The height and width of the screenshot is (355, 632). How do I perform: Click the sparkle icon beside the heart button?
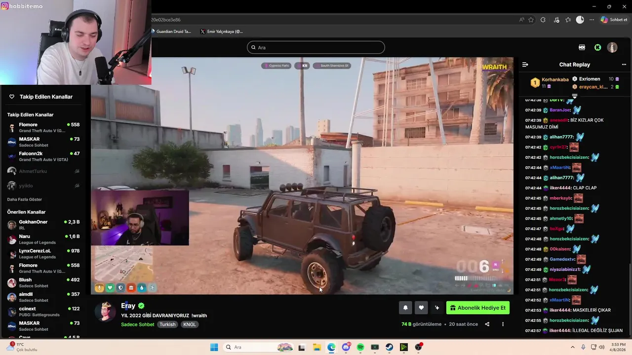coord(437,308)
